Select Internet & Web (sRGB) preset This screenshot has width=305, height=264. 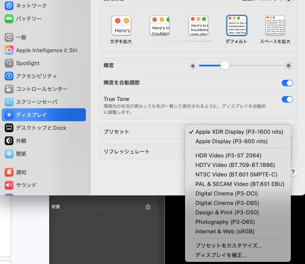pos(238,231)
